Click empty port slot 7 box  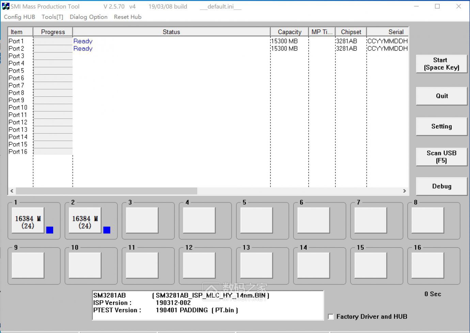371,220
